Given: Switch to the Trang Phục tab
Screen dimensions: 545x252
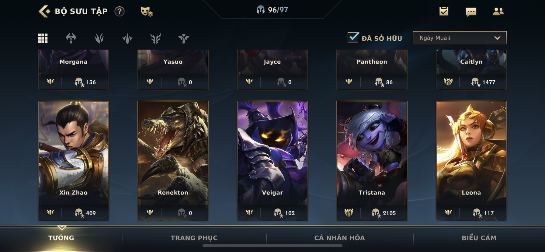Looking at the screenshot, I should (194, 238).
